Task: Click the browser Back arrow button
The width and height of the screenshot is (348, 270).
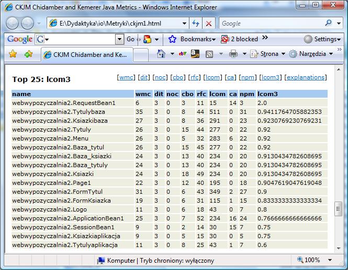Action: click(12, 23)
